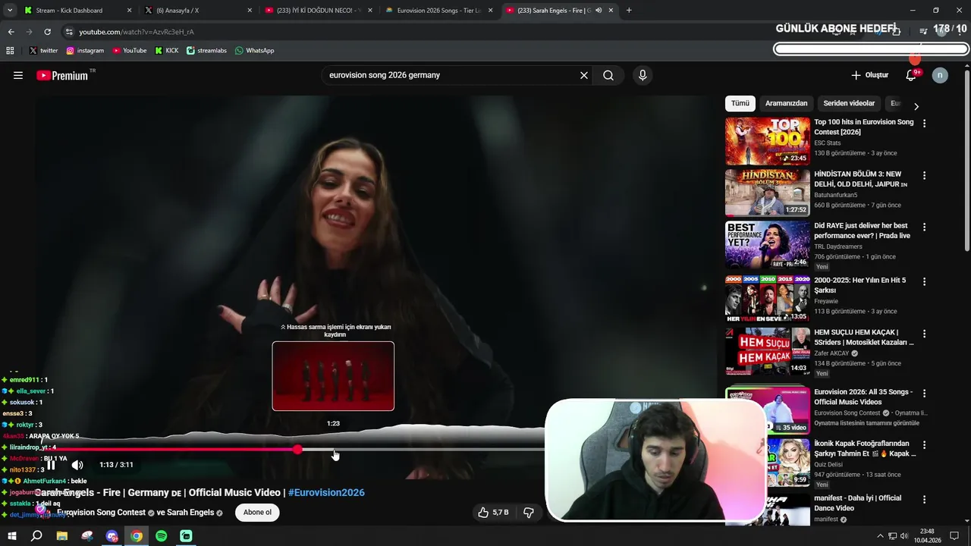Click the page vertical scrollbar
971x546 pixels.
966,159
